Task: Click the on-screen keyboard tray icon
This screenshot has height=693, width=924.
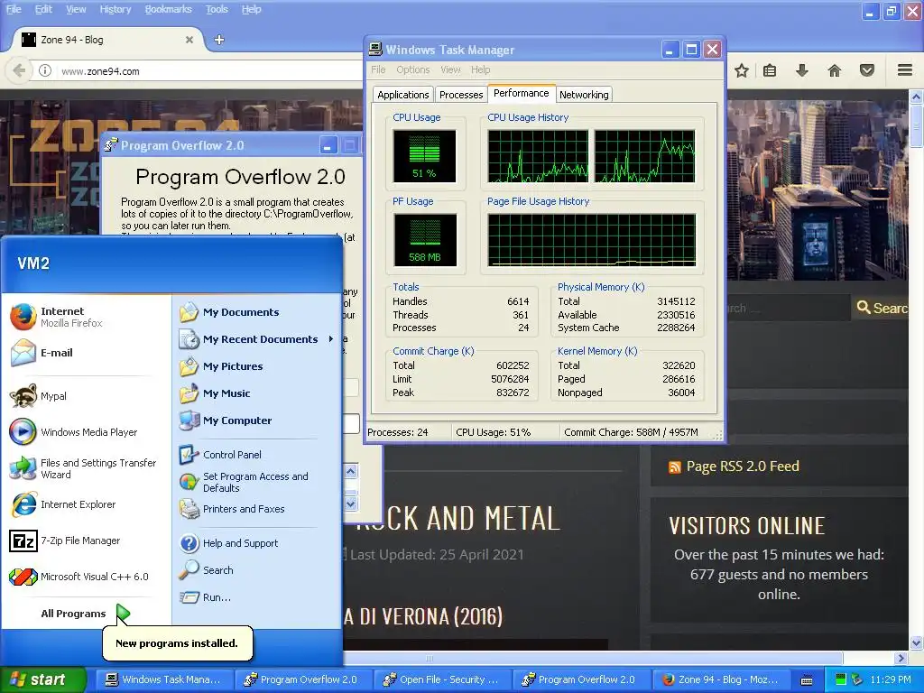Action: point(807,680)
